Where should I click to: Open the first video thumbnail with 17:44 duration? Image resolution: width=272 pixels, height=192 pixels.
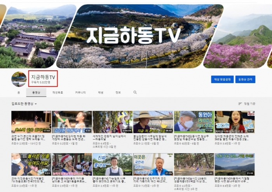(x=31, y=122)
